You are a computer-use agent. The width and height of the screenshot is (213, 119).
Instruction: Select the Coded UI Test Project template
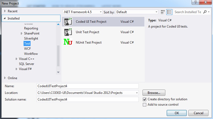point(103,22)
